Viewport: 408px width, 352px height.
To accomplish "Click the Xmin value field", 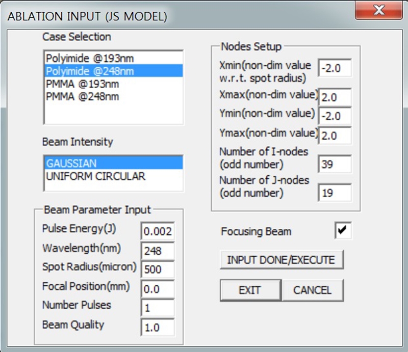I will [335, 68].
